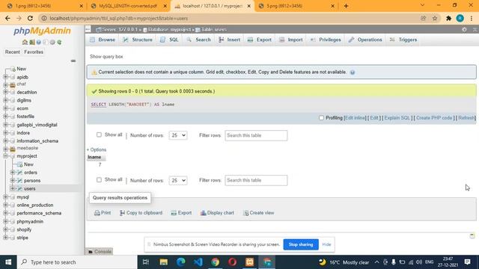The image size is (479, 269).
Task: Open Visual Studio Code from taskbar
Action: (x=198, y=262)
